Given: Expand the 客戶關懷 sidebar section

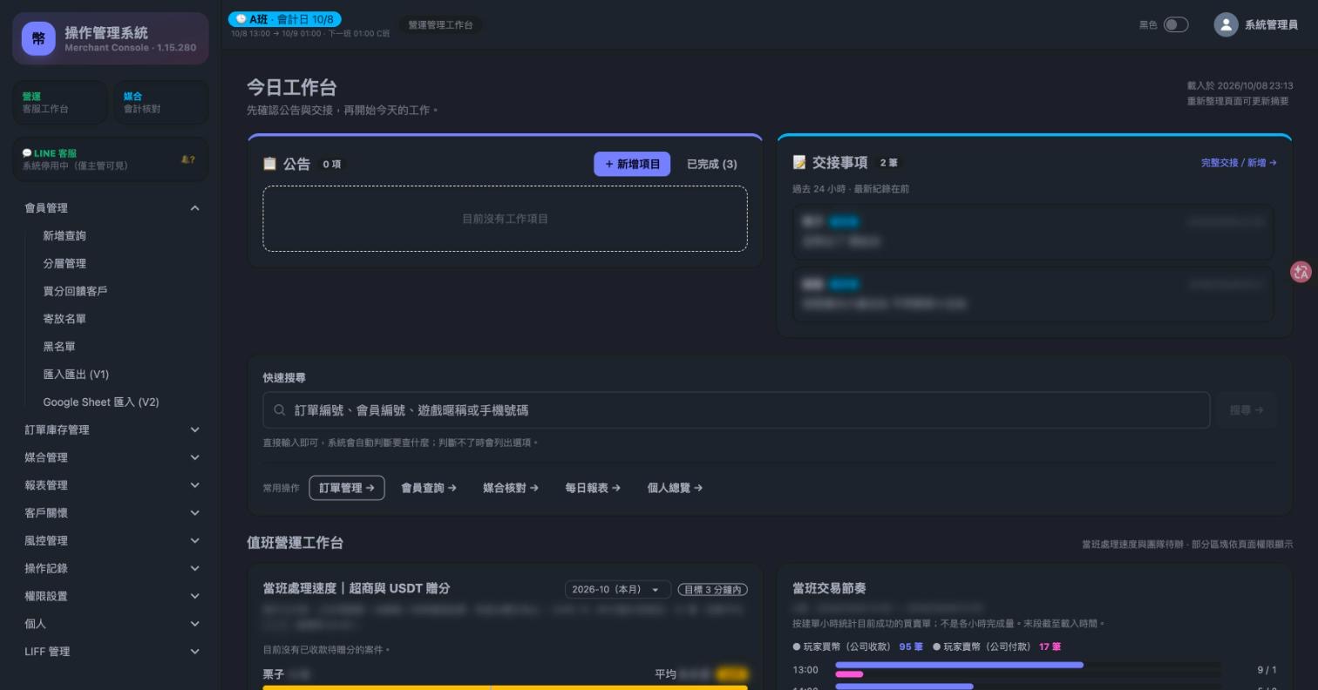Looking at the screenshot, I should pos(112,513).
